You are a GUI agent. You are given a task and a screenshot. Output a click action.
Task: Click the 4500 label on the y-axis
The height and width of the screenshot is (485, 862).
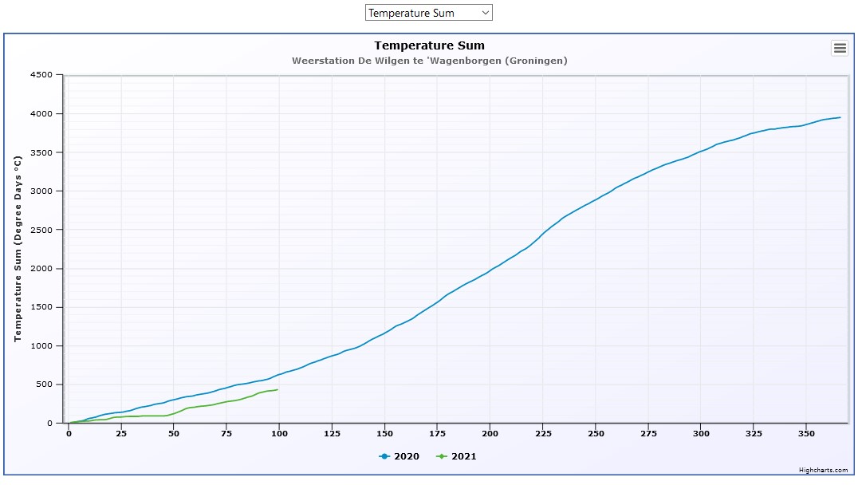[41, 75]
